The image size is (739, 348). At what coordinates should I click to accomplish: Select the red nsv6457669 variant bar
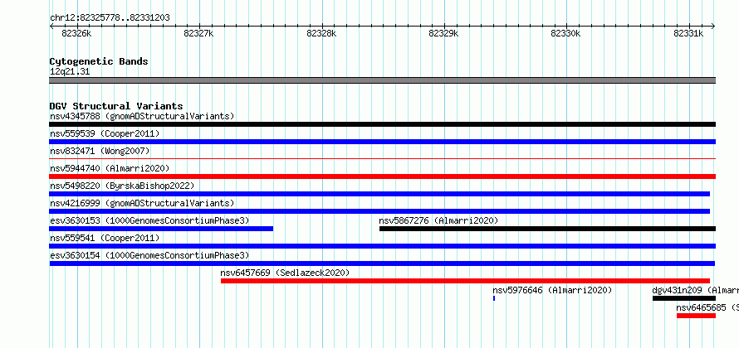coord(465,281)
